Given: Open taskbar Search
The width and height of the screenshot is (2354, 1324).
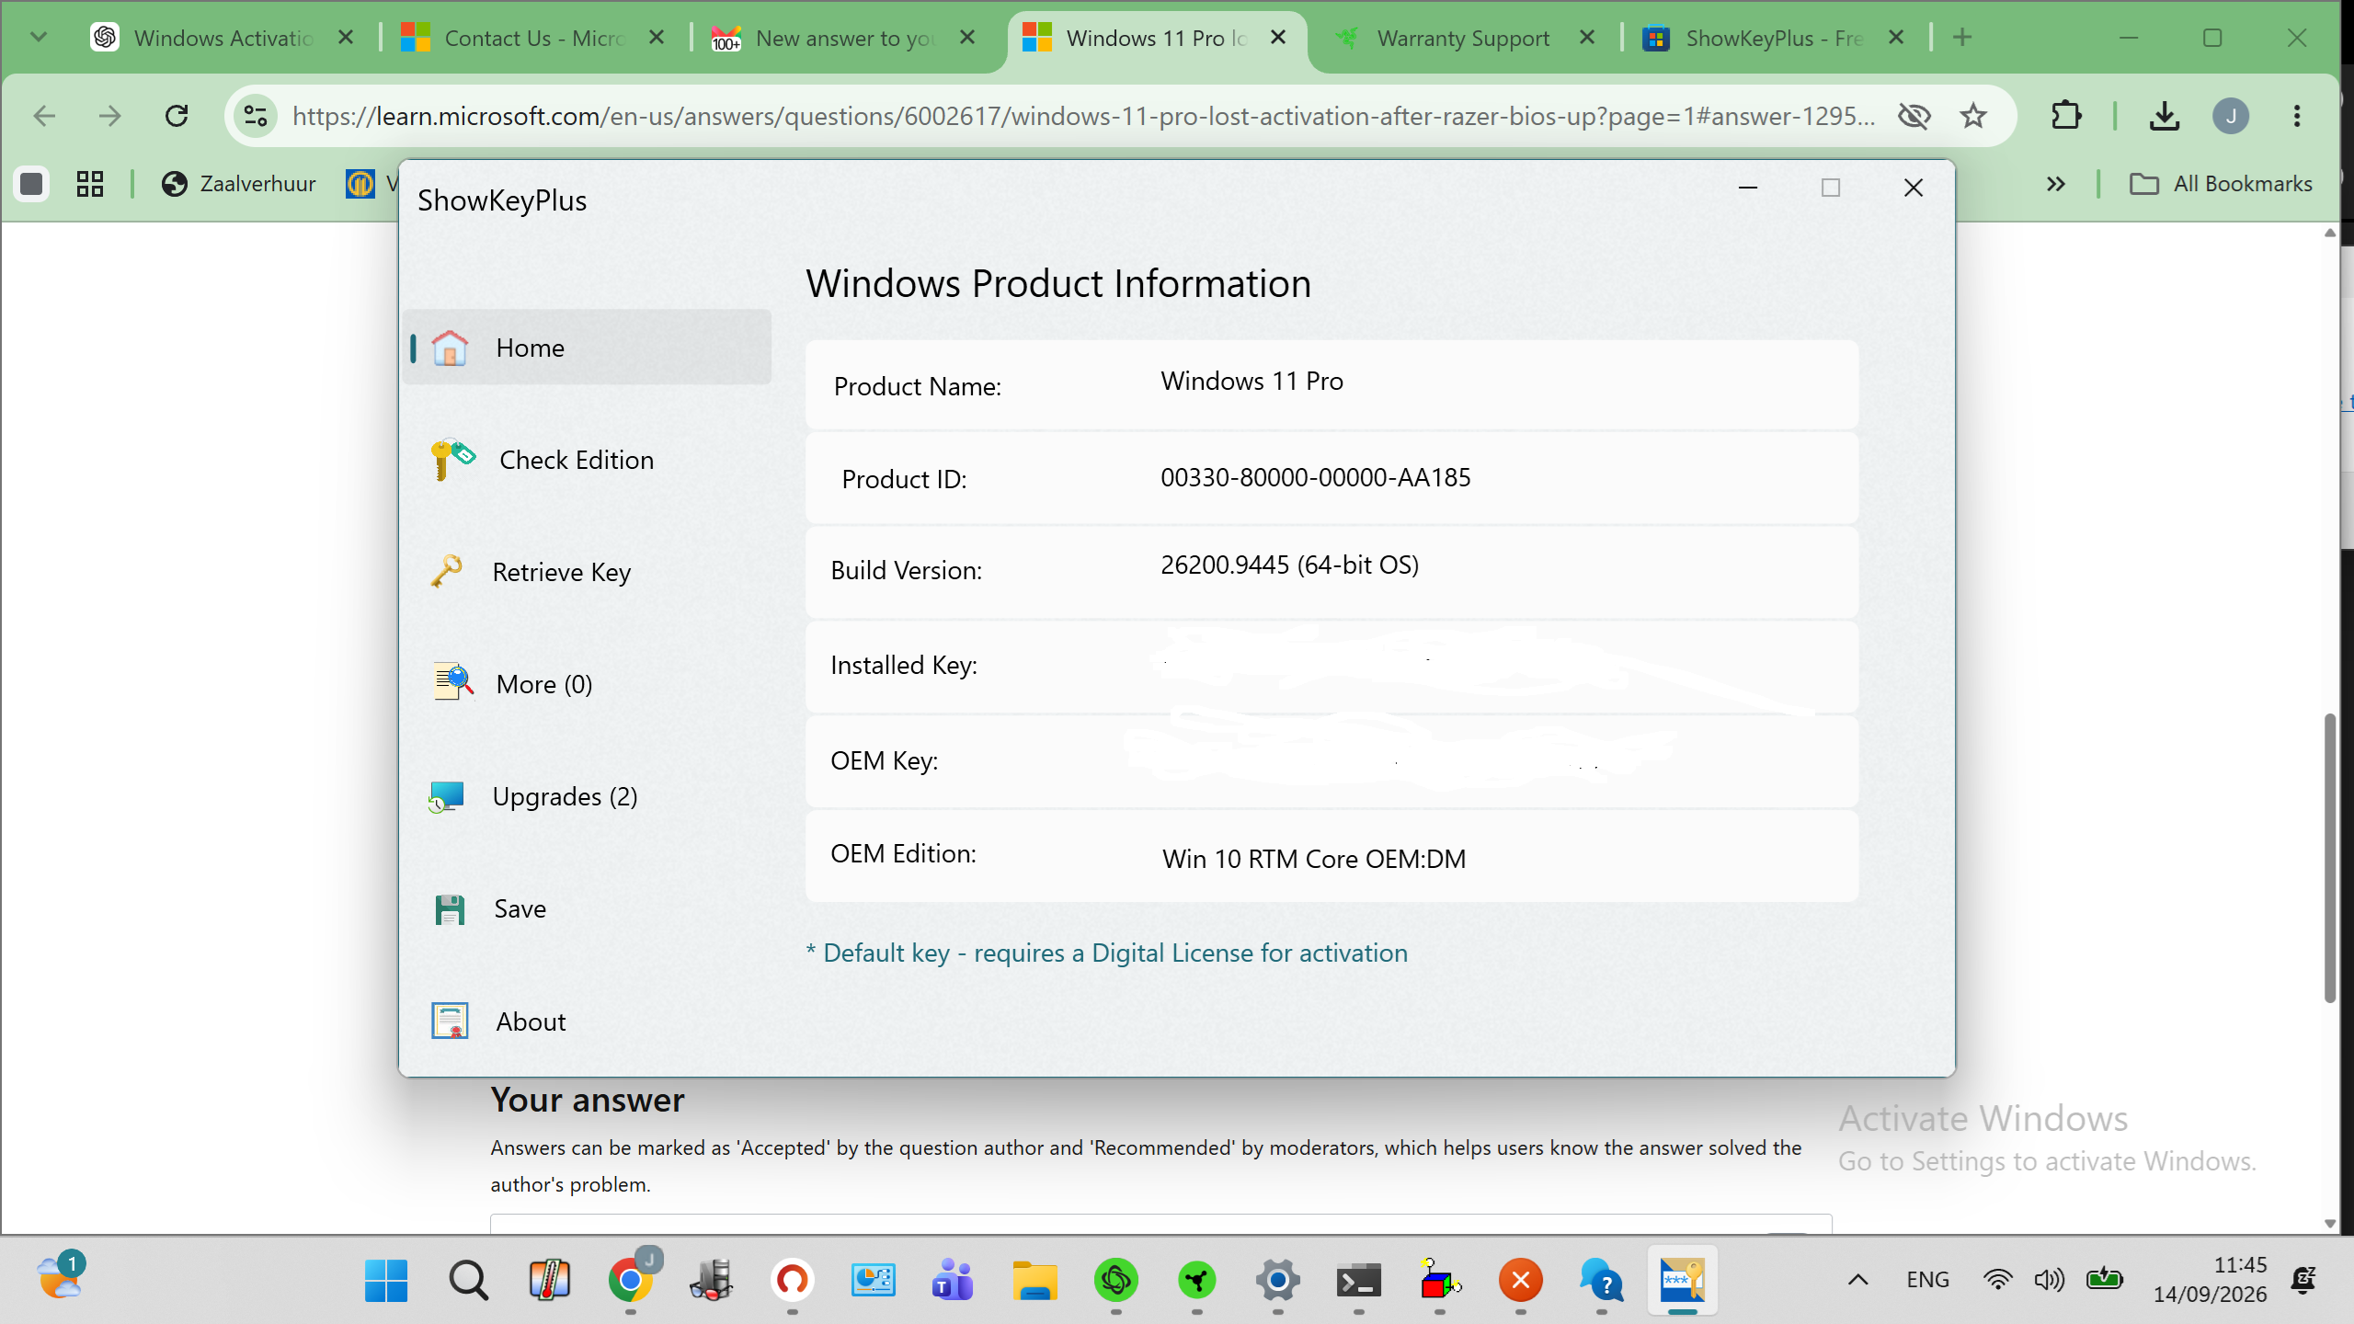Looking at the screenshot, I should click(x=468, y=1280).
